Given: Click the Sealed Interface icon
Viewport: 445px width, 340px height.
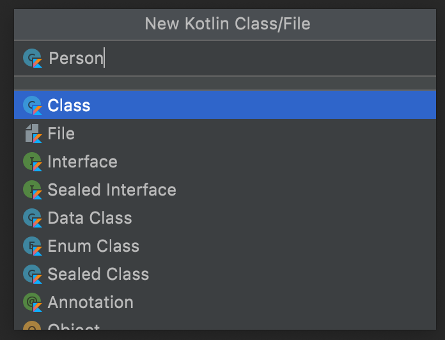Looking at the screenshot, I should 33,190.
